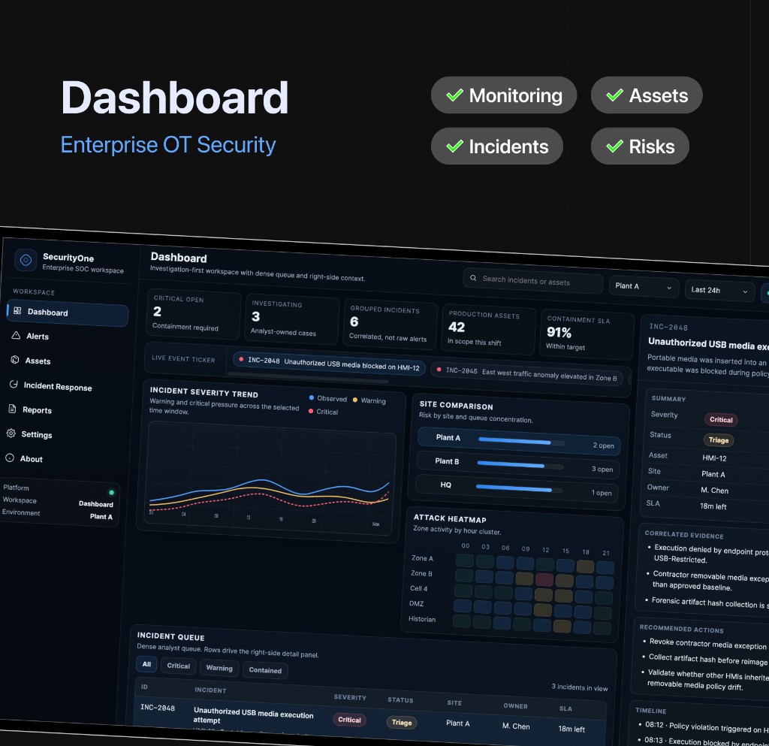Toggle the Monitoring checkmark badge
Image resolution: width=769 pixels, height=746 pixels.
click(x=454, y=95)
